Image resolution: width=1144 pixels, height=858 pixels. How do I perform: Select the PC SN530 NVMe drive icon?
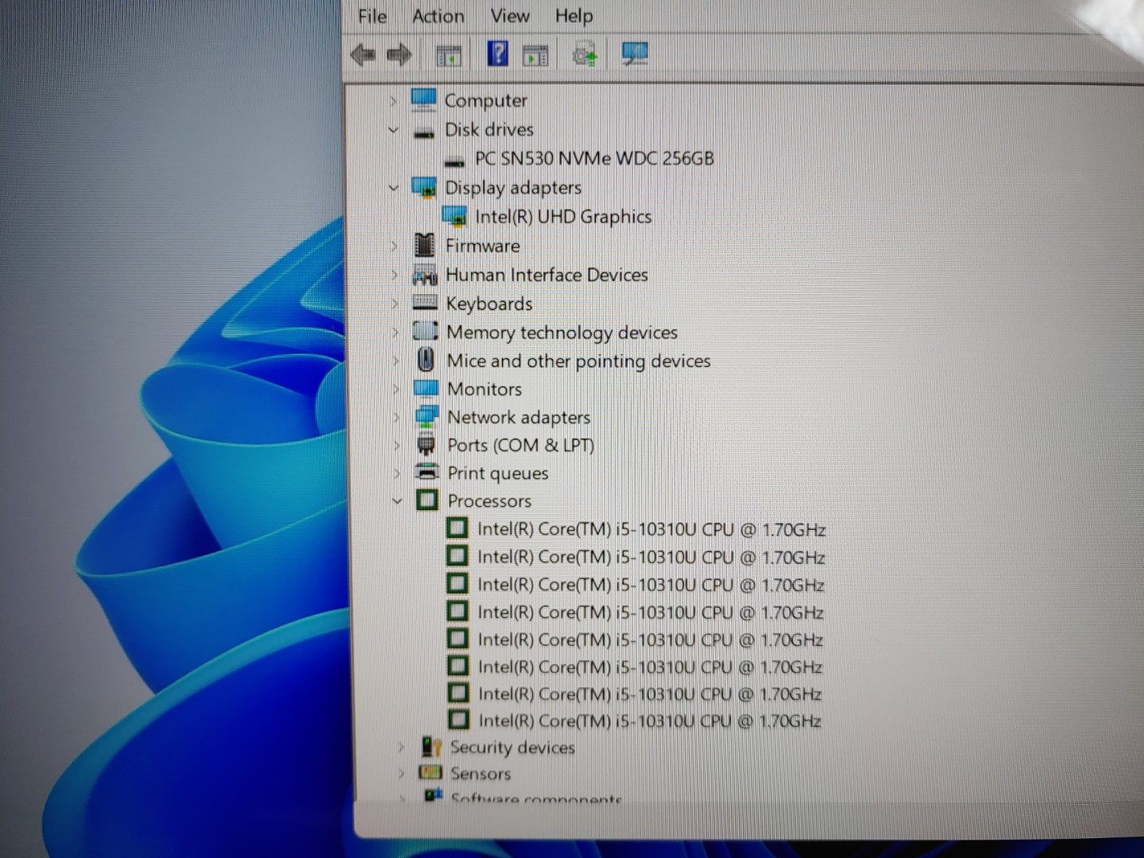[454, 162]
